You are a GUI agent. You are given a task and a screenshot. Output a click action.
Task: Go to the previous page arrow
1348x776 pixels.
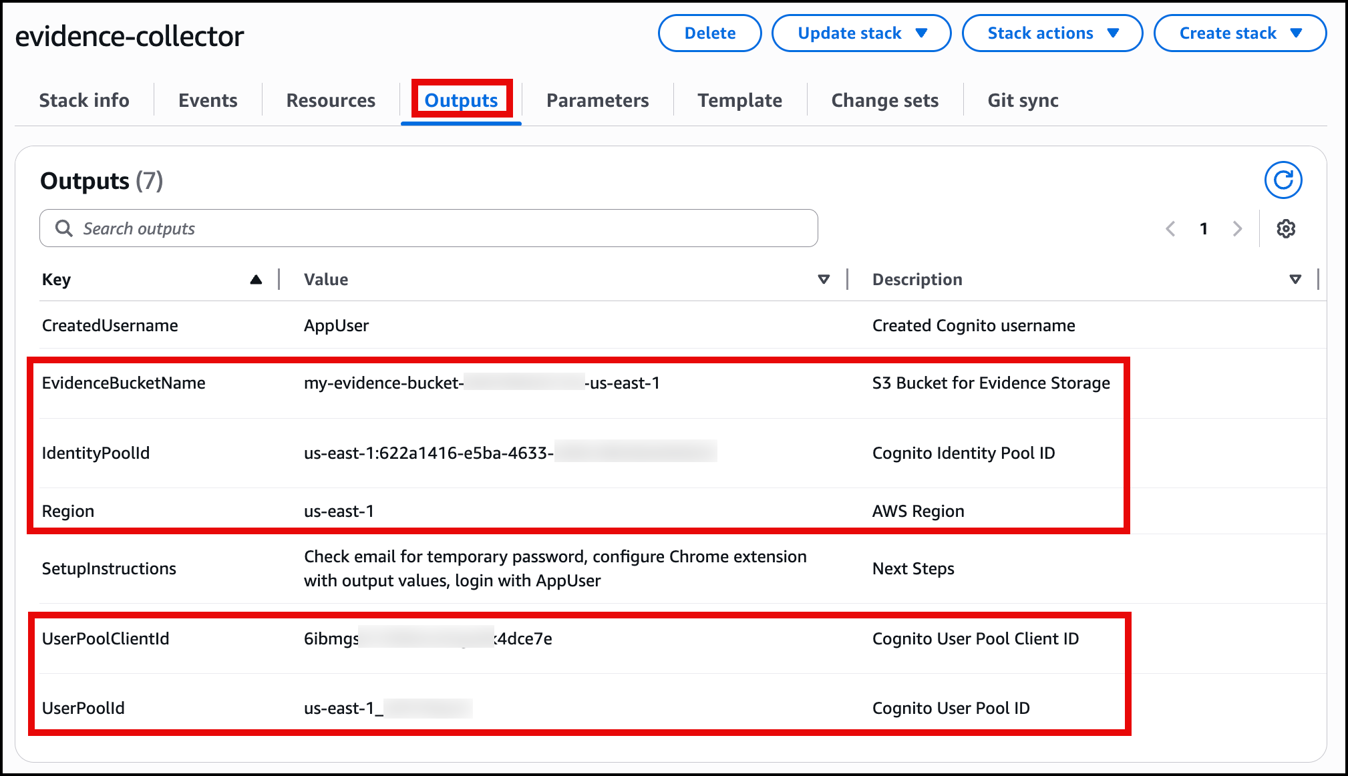pos(1170,228)
